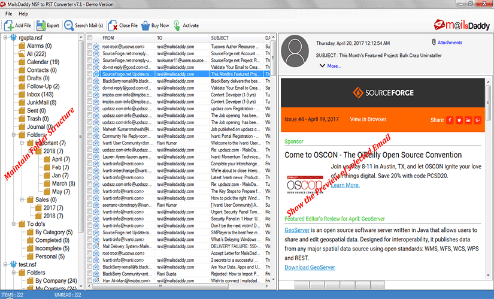Check the Tucows Author Resource email checkbox
The image size is (494, 299).
click(90, 46)
